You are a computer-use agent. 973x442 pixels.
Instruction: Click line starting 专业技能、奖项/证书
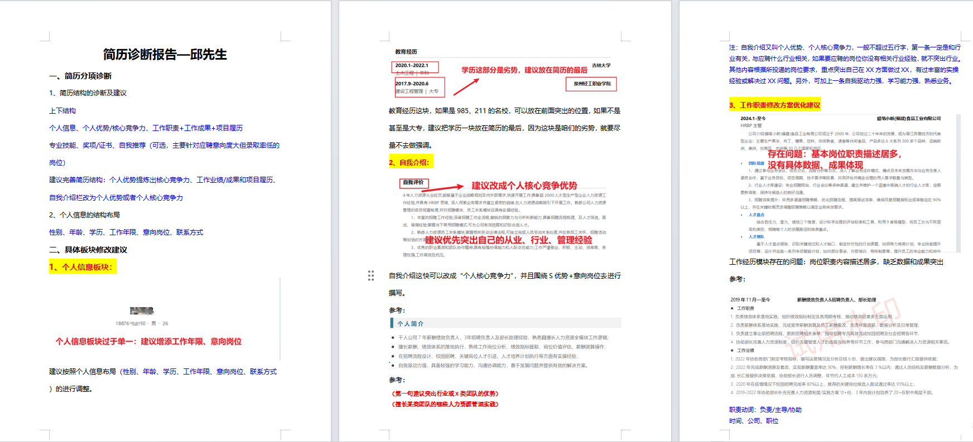(x=164, y=145)
